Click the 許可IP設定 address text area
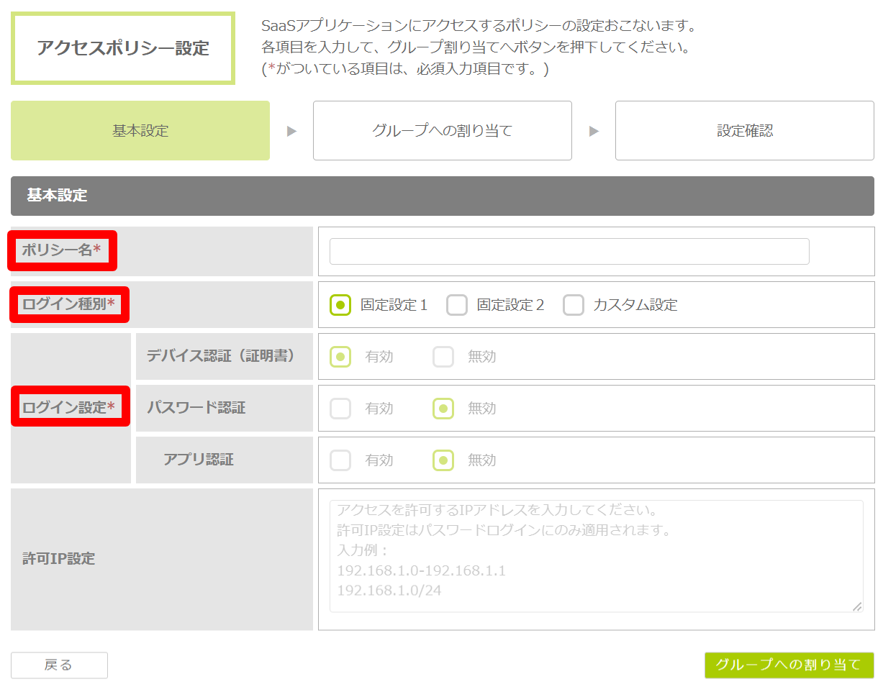This screenshot has width=883, height=692. pos(596,556)
